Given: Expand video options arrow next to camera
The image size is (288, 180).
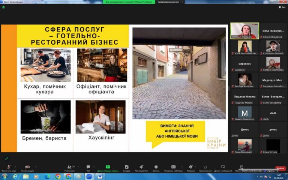Looking at the screenshot, I should (35, 166).
